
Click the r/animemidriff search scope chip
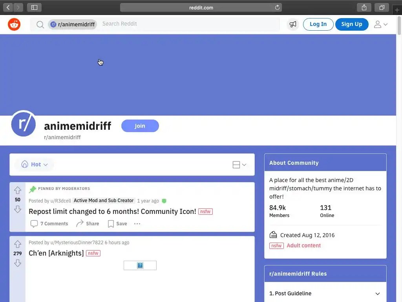point(73,24)
